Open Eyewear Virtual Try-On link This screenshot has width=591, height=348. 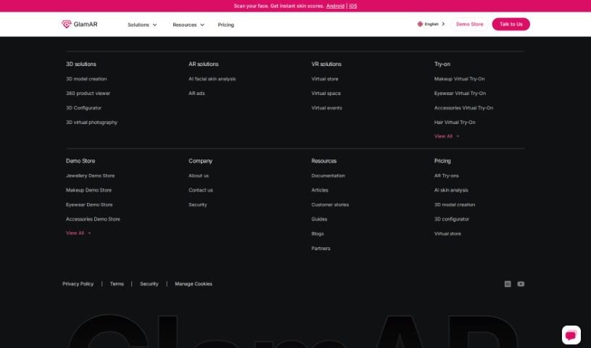click(x=460, y=93)
